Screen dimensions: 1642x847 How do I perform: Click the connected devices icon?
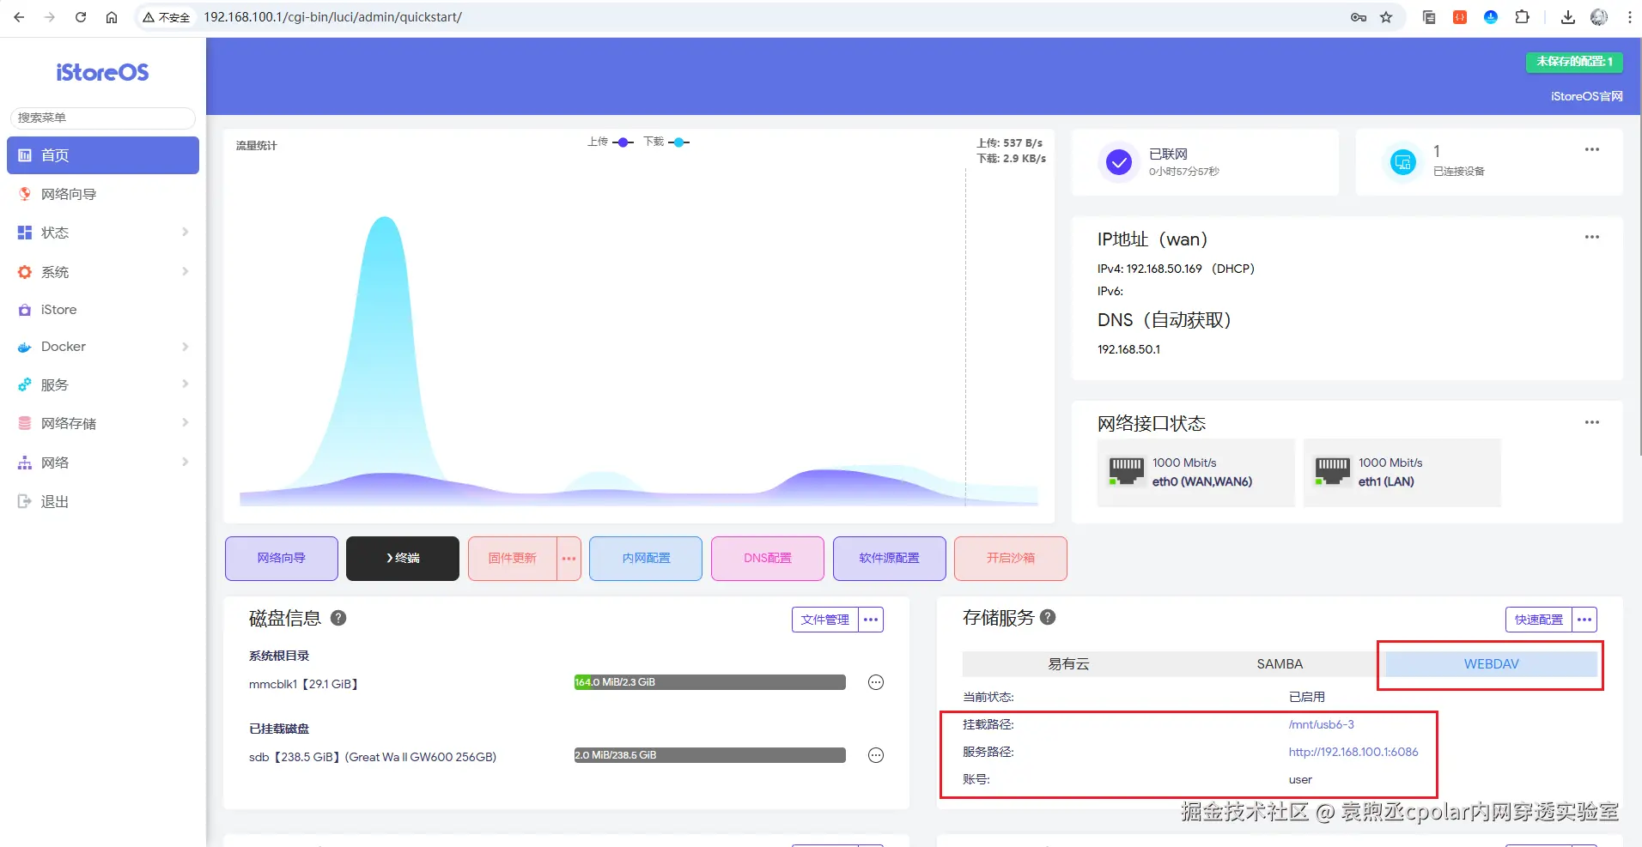[1403, 162]
